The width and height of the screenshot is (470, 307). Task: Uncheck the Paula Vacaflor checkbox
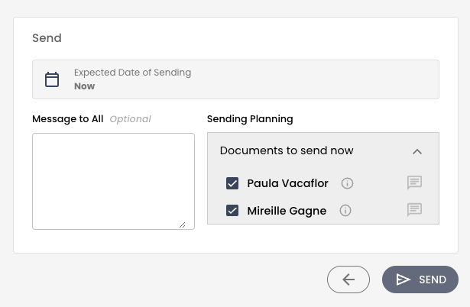point(232,183)
